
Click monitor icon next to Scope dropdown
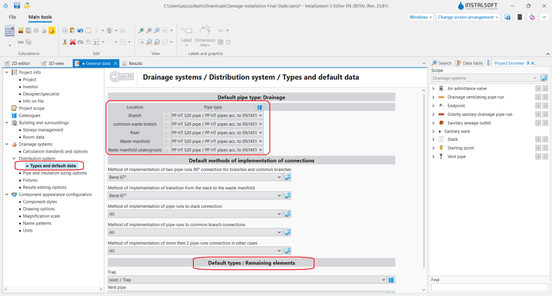point(544,78)
